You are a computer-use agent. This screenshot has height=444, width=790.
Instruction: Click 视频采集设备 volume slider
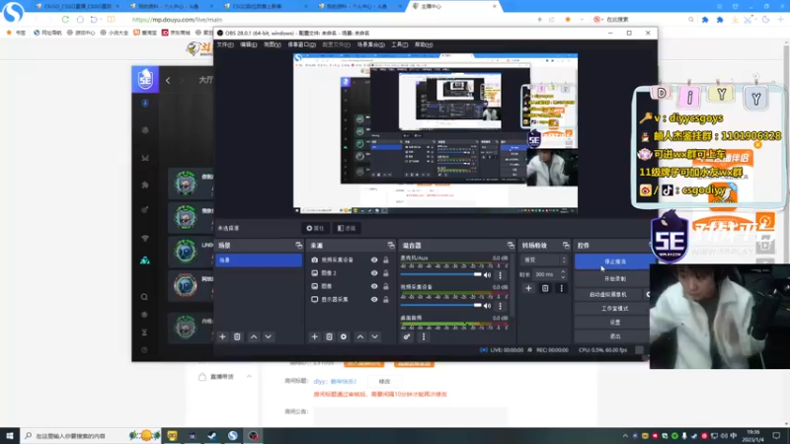(440, 306)
